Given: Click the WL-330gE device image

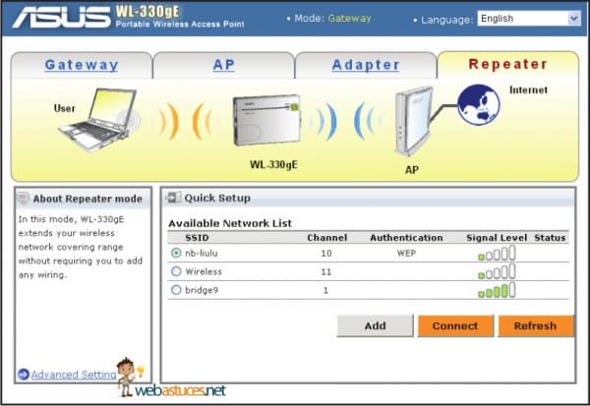Looking at the screenshot, I should (x=266, y=120).
